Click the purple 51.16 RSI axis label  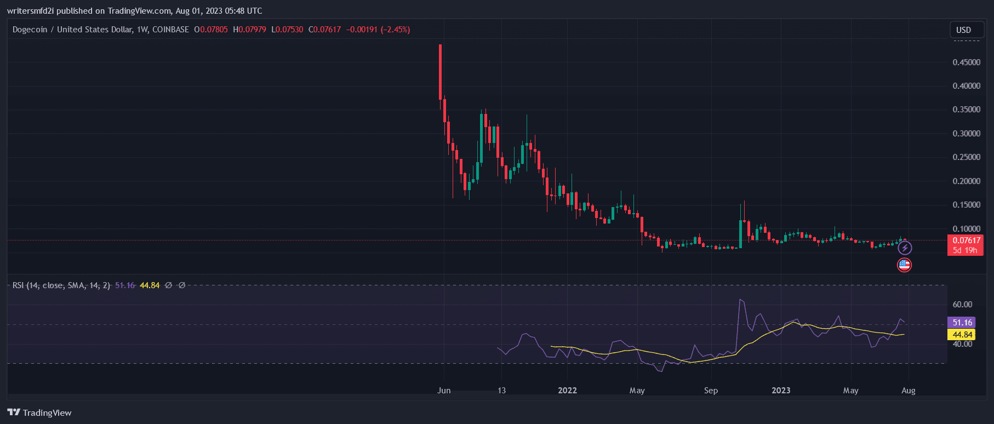[962, 323]
